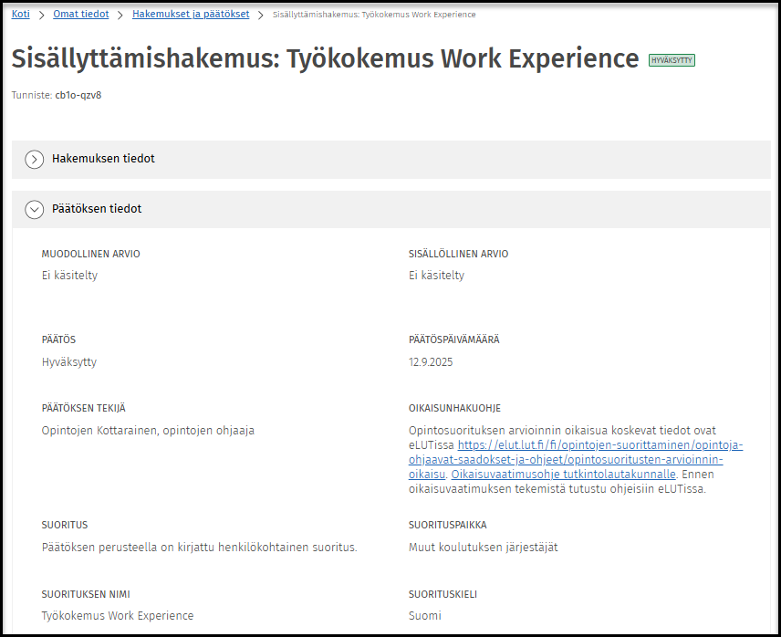Click the Päätöksen tiedot section title
The height and width of the screenshot is (637, 781).
click(x=97, y=209)
